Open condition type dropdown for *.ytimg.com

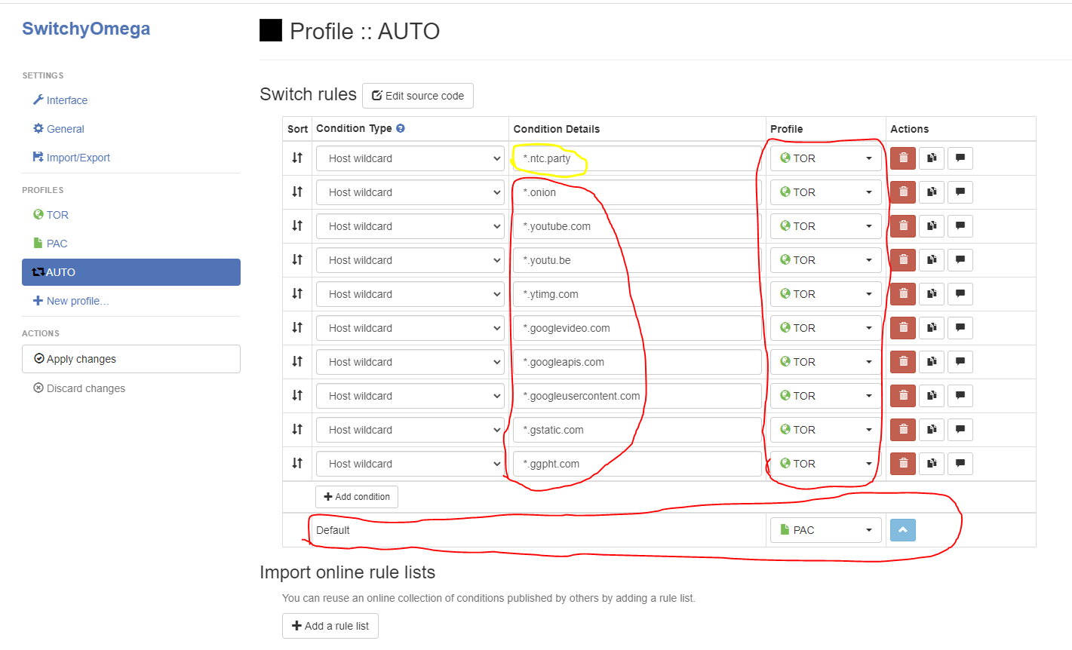(410, 294)
